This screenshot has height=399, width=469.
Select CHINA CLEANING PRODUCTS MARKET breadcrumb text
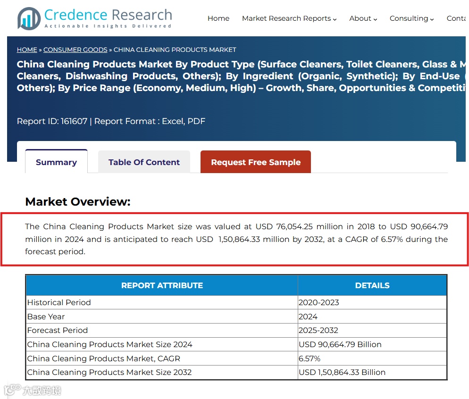pyautogui.click(x=175, y=50)
